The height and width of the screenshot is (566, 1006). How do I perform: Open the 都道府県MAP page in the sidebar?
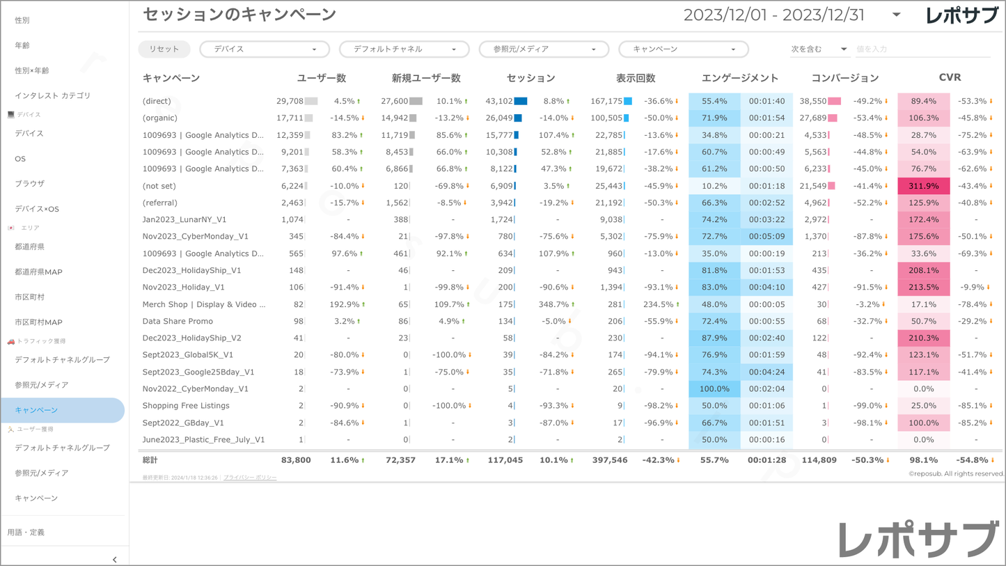[39, 272]
